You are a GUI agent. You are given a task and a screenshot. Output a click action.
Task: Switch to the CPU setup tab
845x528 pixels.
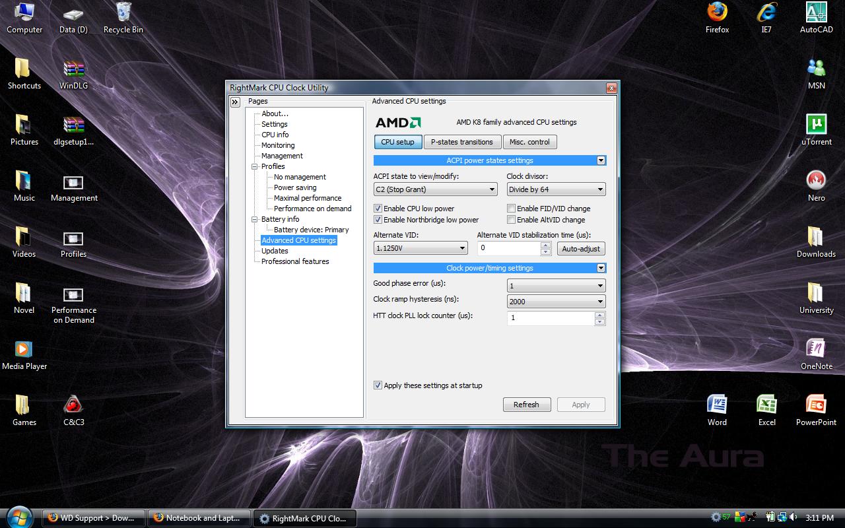[x=398, y=142]
